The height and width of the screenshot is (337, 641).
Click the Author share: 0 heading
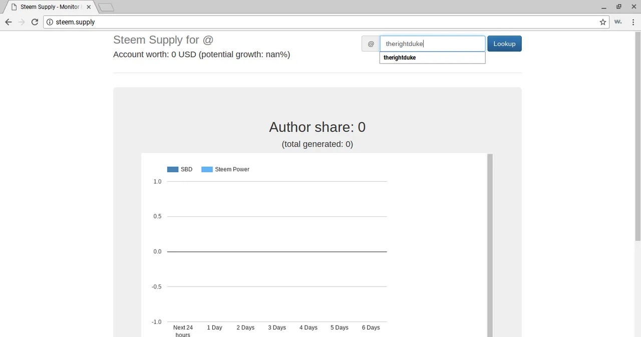pyautogui.click(x=317, y=127)
